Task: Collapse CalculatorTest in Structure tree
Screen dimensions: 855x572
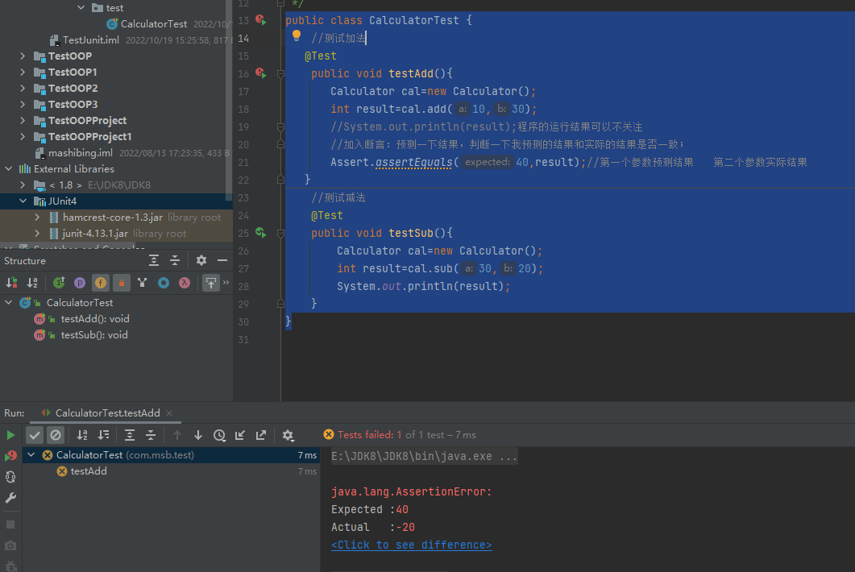Action: (9, 302)
